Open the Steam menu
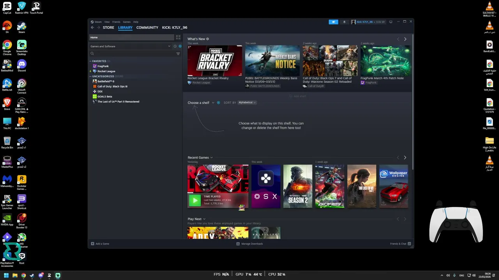Screen dimensions: 499x280 98,22
